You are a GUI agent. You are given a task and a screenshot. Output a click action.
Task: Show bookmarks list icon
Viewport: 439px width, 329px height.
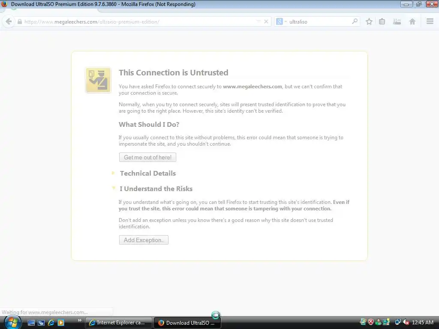click(382, 21)
